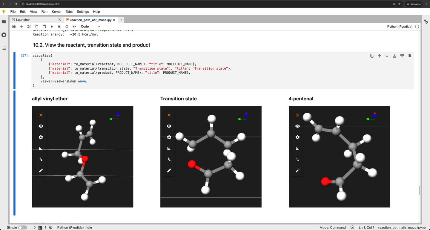Select pencil edit tool in allyl vinyl ether viewer
This screenshot has width=430, height=230.
pyautogui.click(x=41, y=171)
